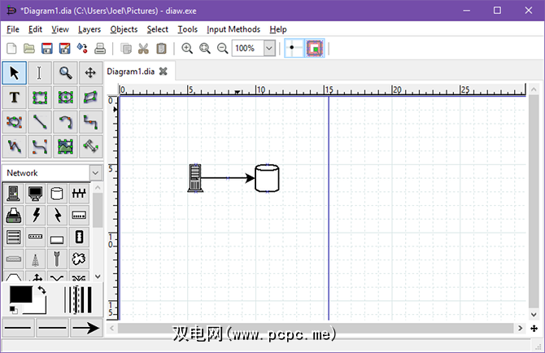Pick the Network cloud shape
Image resolution: width=545 pixels, height=353 pixels.
coord(79,259)
